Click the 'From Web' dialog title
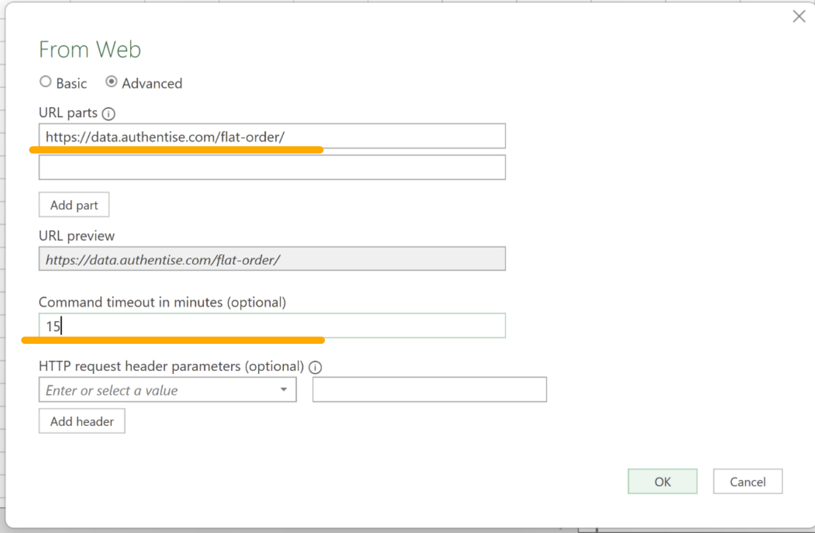Image resolution: width=815 pixels, height=533 pixels. tap(90, 50)
